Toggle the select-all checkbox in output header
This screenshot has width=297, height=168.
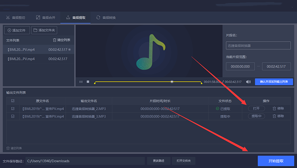point(13,101)
